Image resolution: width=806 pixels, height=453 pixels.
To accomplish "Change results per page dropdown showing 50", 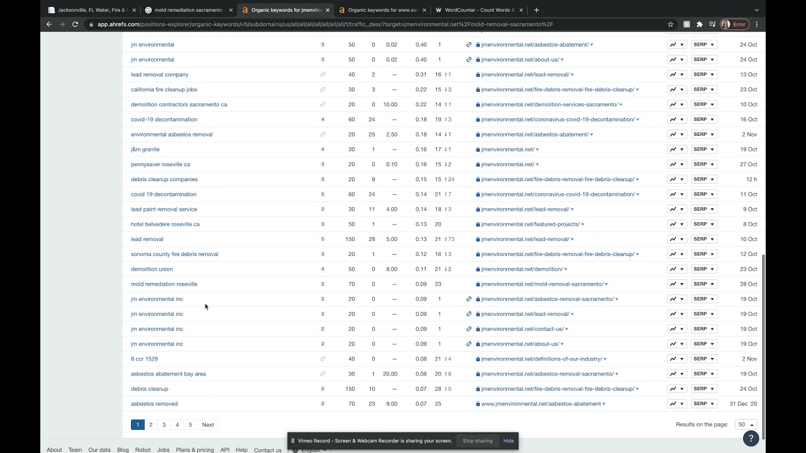I will tap(746, 425).
